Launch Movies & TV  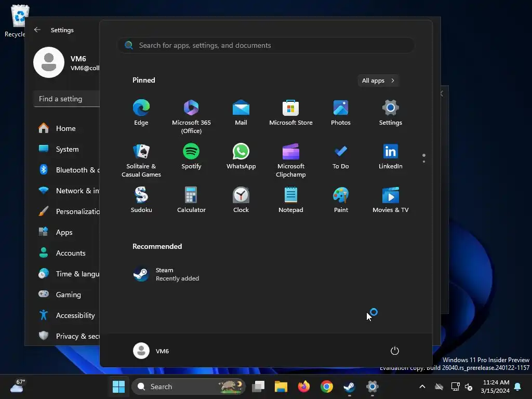click(x=391, y=200)
